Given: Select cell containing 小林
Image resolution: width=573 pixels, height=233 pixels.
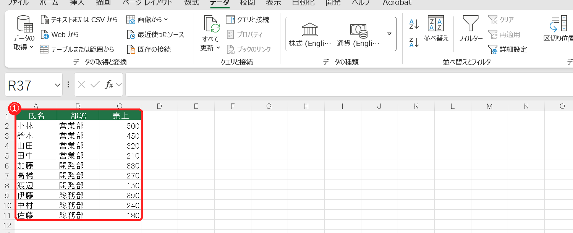Looking at the screenshot, I should [36, 126].
